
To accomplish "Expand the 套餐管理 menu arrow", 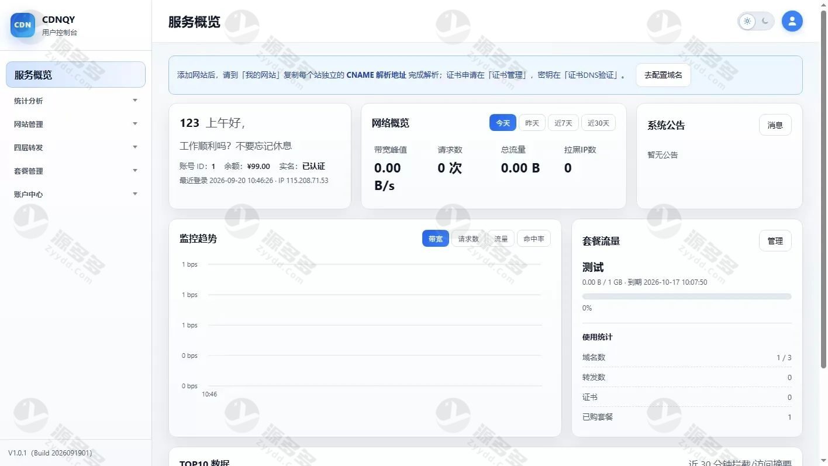I will pos(135,171).
